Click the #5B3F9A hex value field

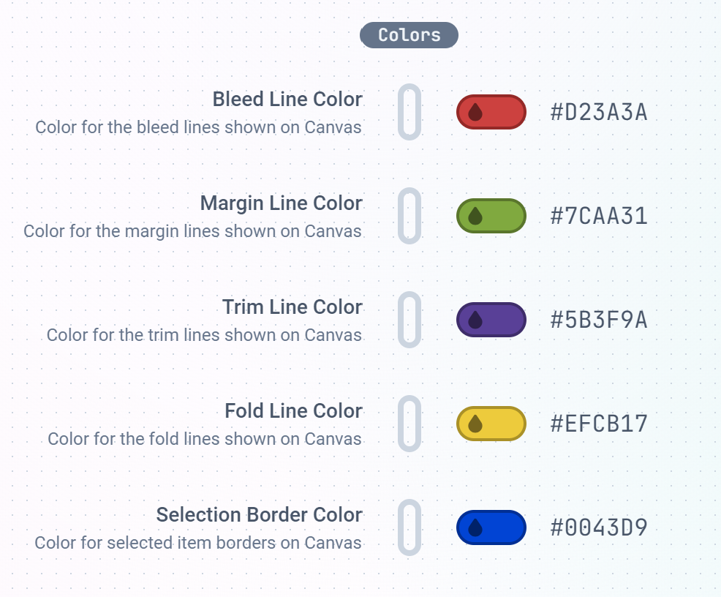coord(599,320)
